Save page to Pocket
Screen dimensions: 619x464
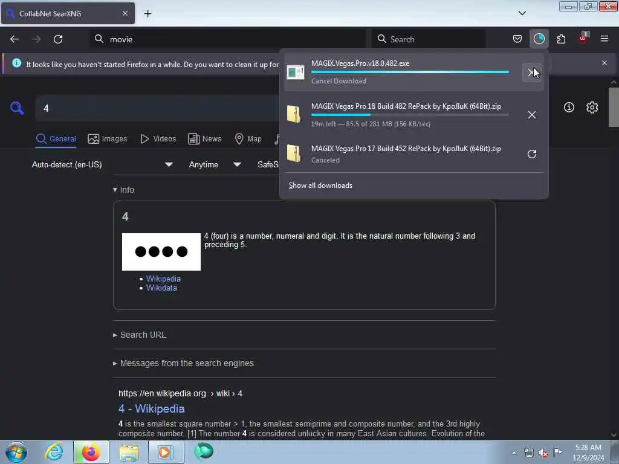point(517,39)
